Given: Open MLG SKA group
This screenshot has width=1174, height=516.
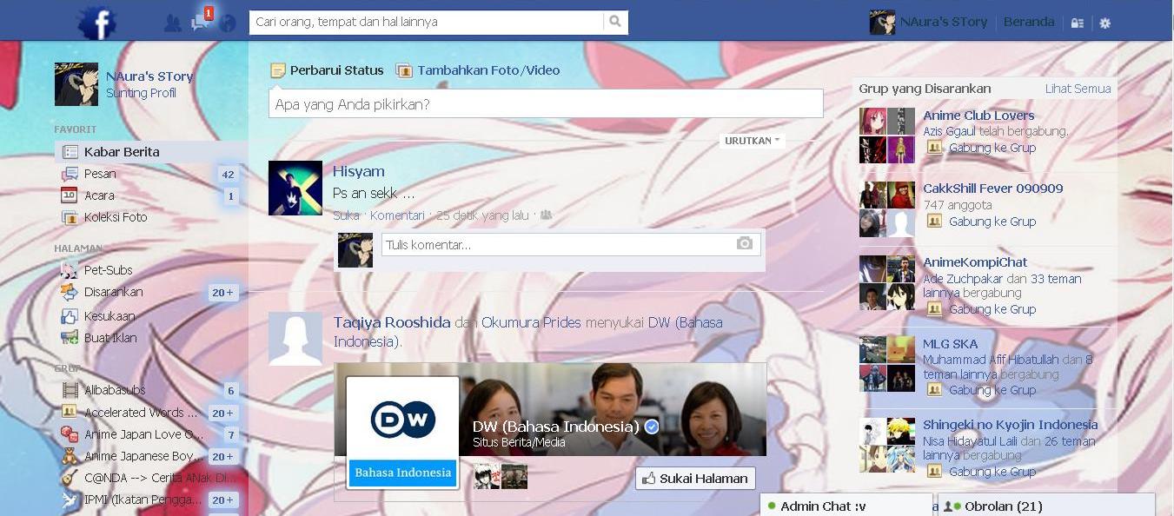Looking at the screenshot, I should (x=950, y=344).
